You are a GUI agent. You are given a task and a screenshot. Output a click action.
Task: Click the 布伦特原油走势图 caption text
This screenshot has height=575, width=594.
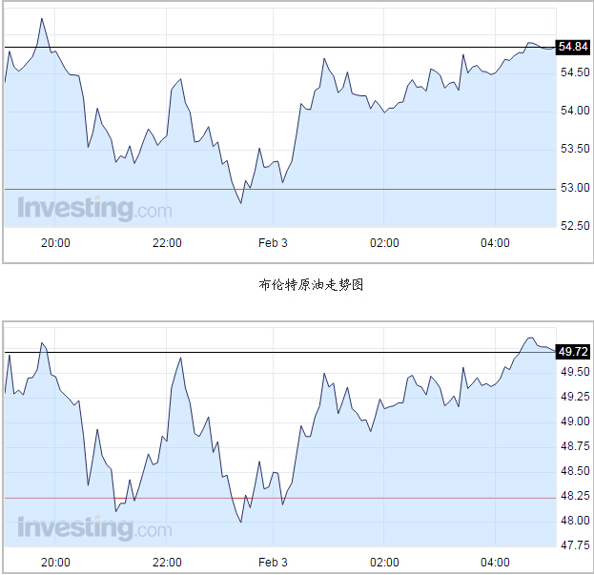(x=297, y=283)
